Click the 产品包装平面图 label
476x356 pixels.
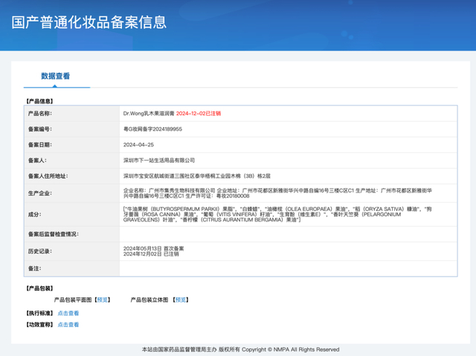73,300
